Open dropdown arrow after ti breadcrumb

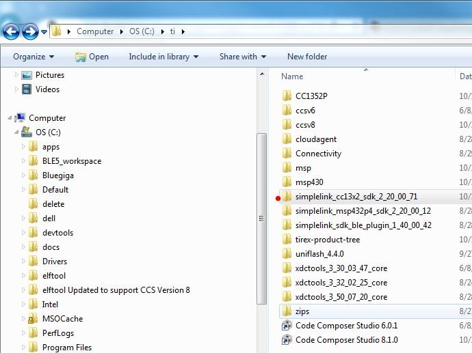[183, 31]
